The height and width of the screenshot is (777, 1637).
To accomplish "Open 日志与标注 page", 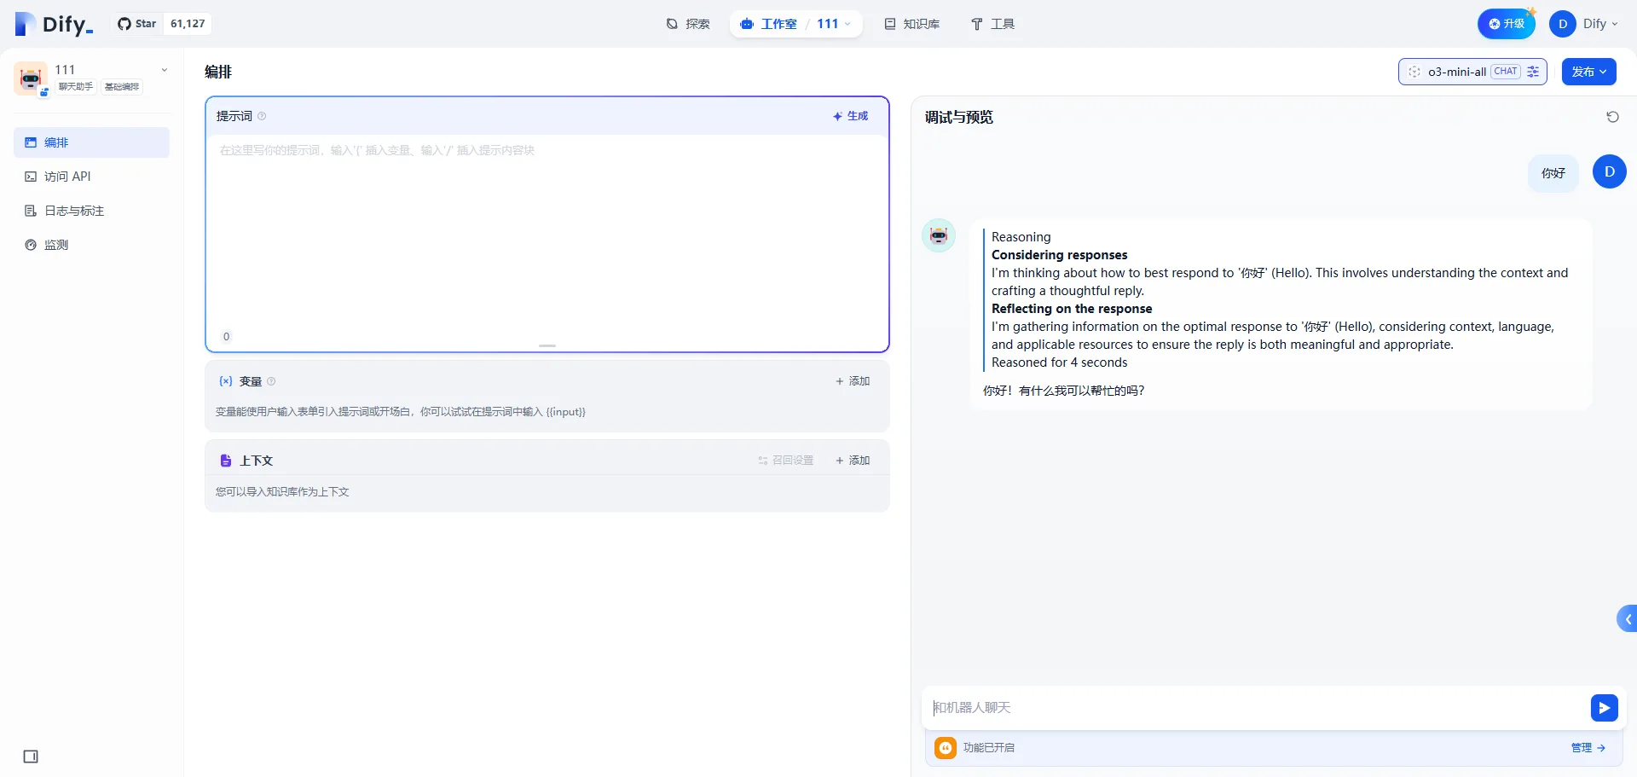I will click(x=91, y=211).
